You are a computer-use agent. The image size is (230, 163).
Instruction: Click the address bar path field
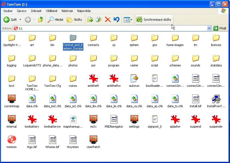click(x=110, y=28)
